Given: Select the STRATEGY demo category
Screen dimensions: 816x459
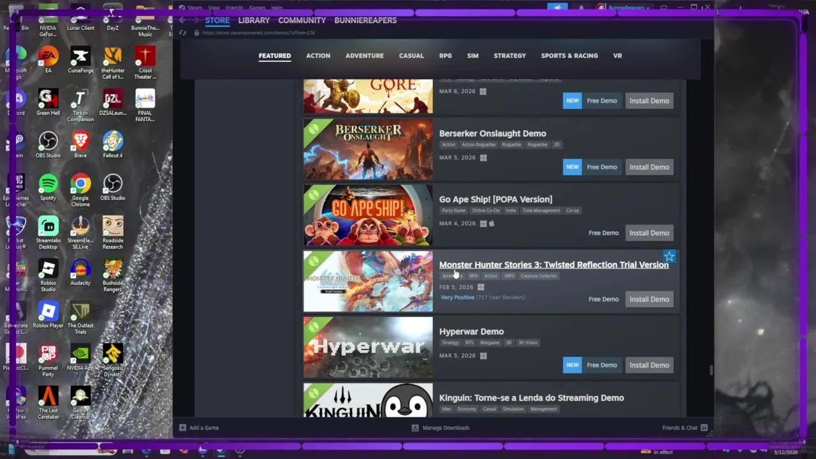Looking at the screenshot, I should tap(510, 55).
